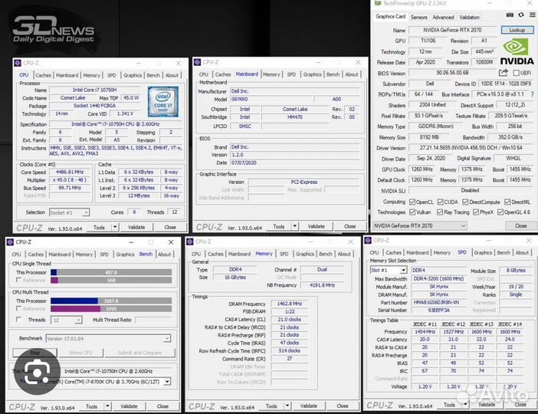Expand Tools arrow in the CPU tab window
The image size is (538, 414).
(115, 227)
